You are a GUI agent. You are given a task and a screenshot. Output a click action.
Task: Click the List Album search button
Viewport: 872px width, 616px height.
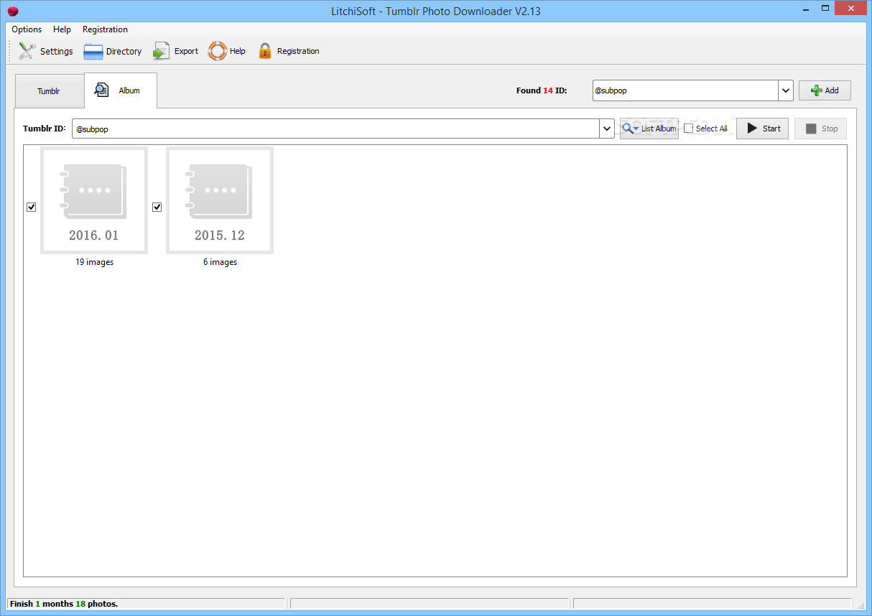click(649, 129)
